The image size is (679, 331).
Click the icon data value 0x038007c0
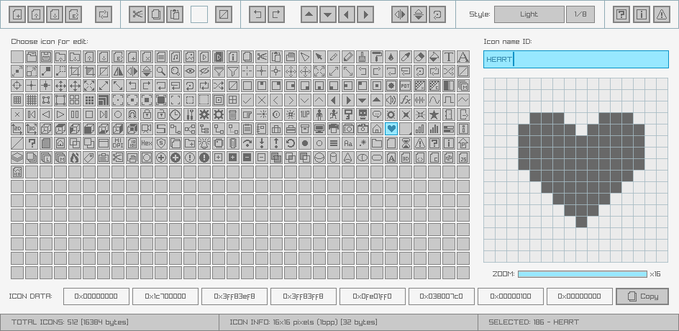441,296
